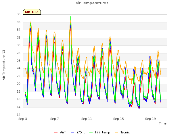Click the 28 y-axis tick label

point(18,53)
